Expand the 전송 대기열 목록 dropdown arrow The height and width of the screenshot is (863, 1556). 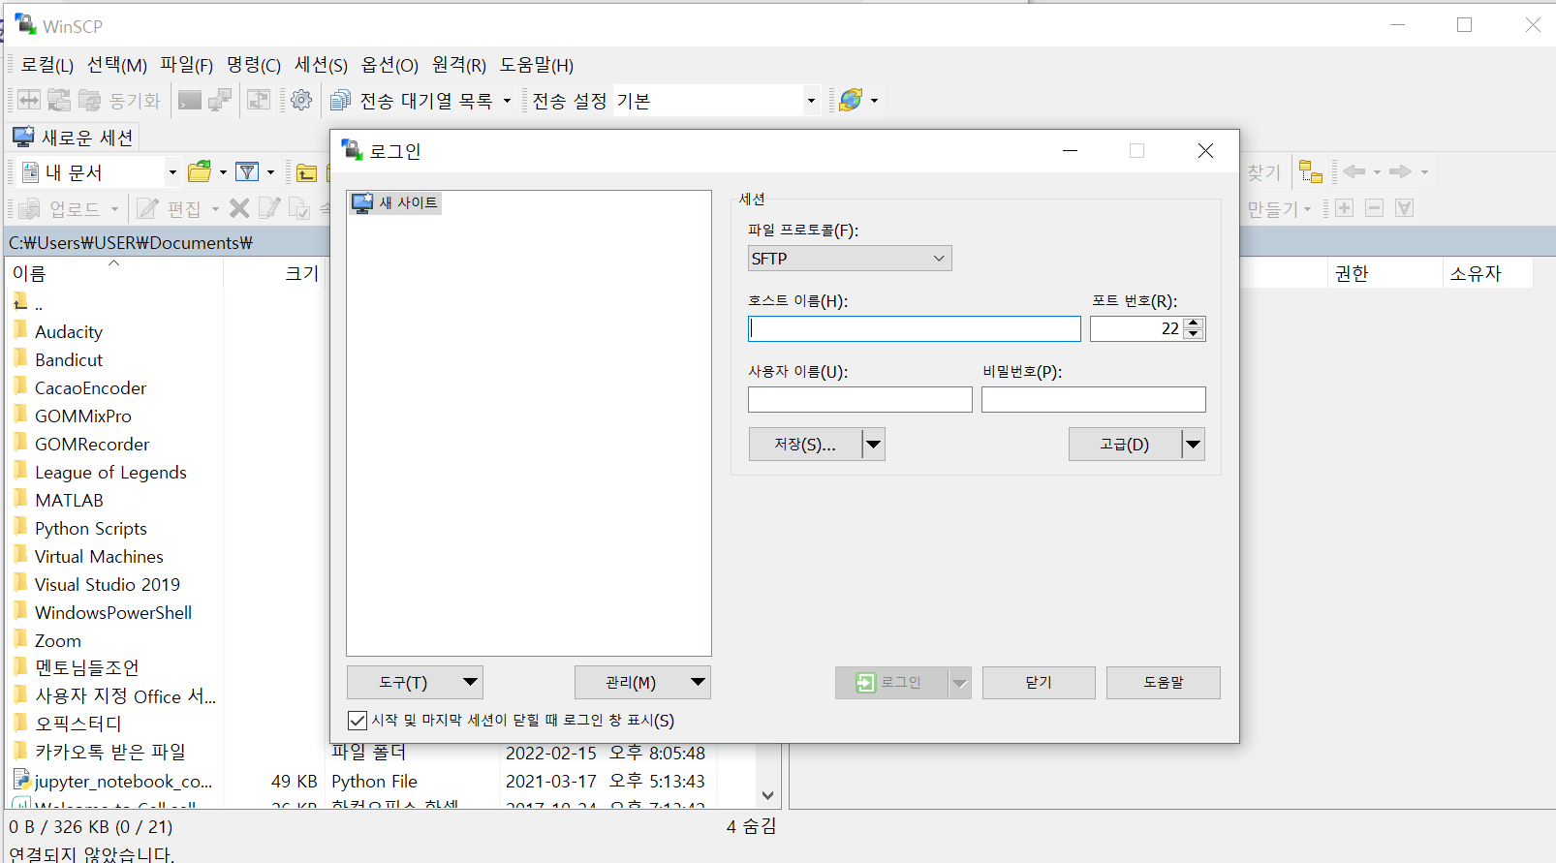pyautogui.click(x=507, y=101)
